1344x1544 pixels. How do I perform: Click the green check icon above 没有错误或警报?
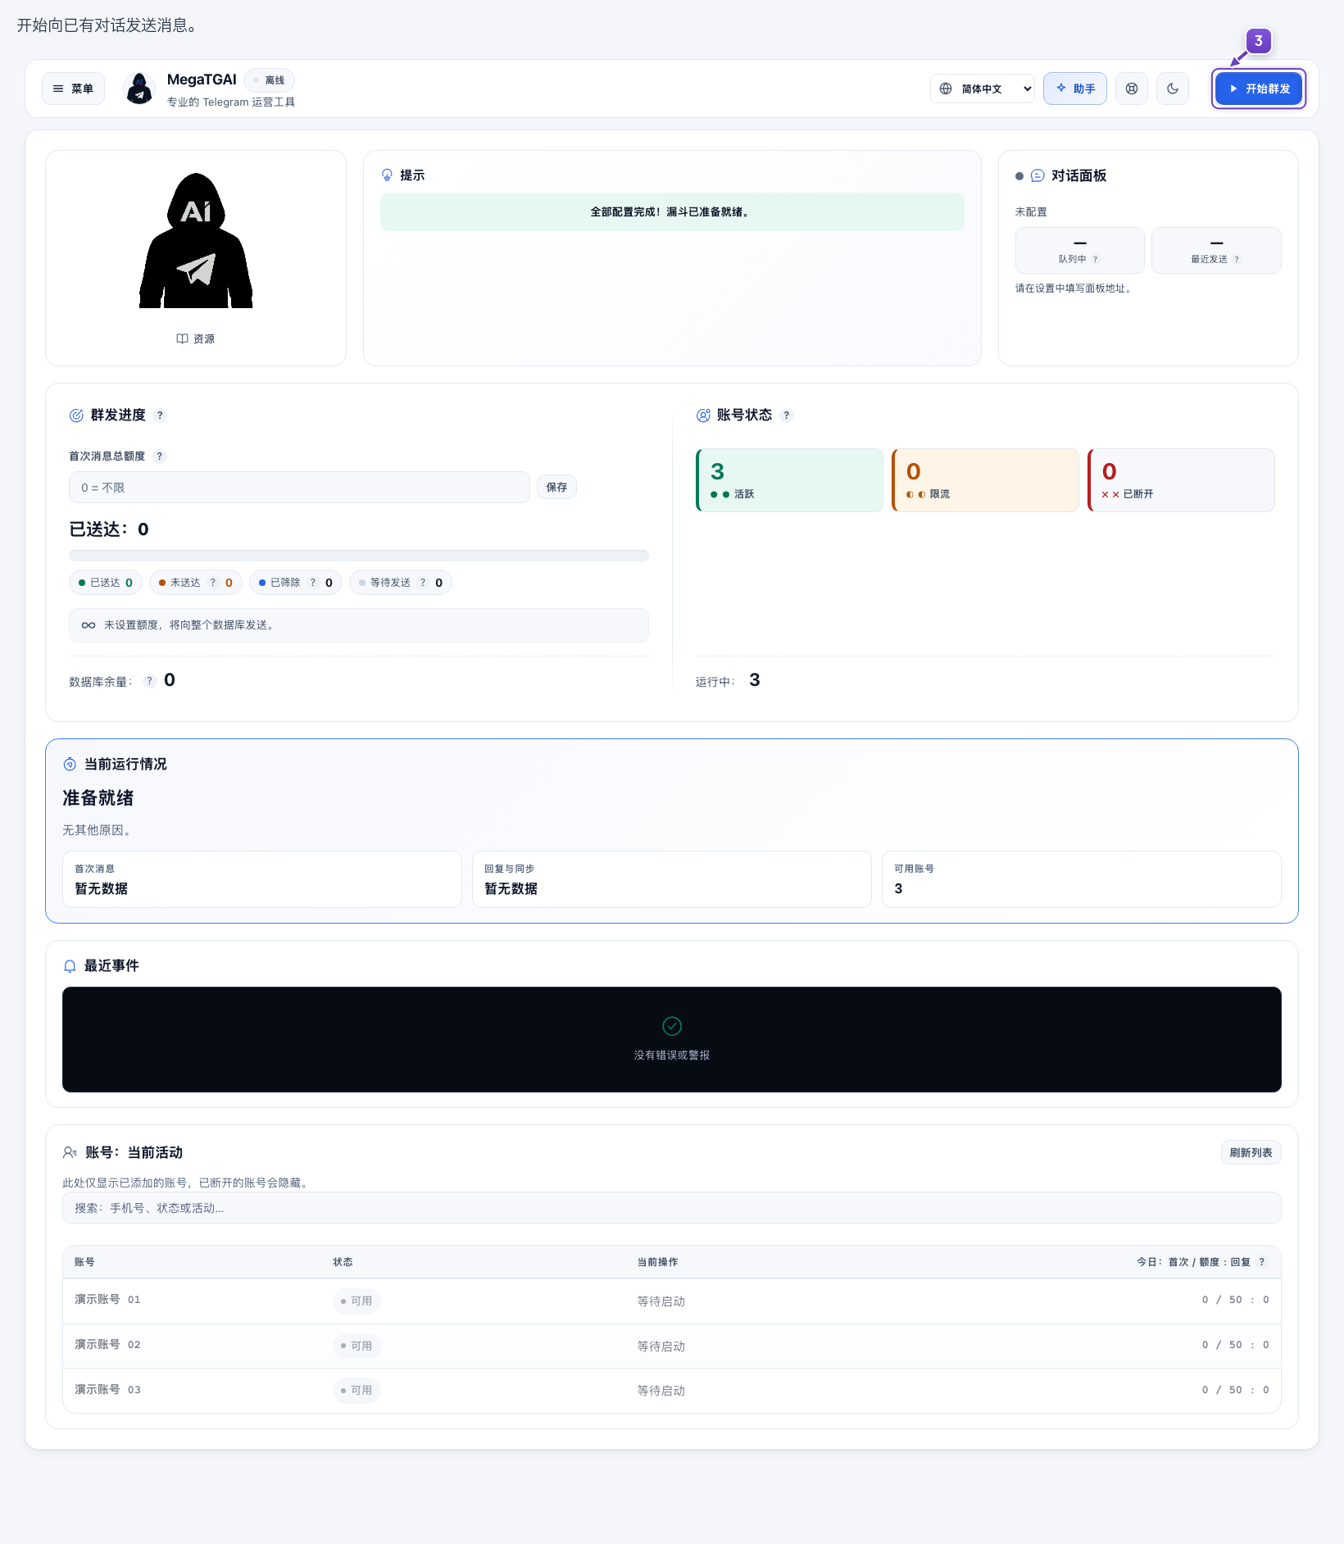(672, 1026)
